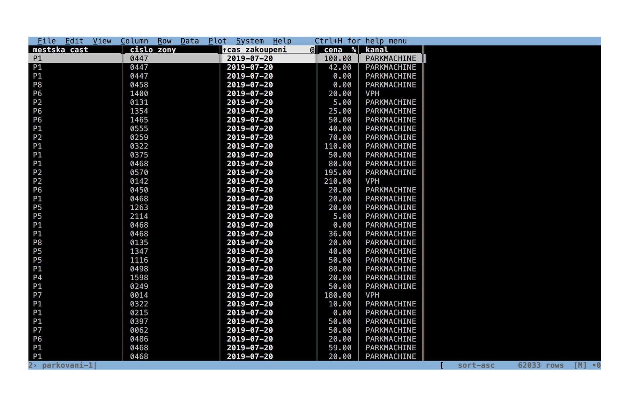Click the ascending sort arrow on cas_zakoupeni

pos(225,50)
